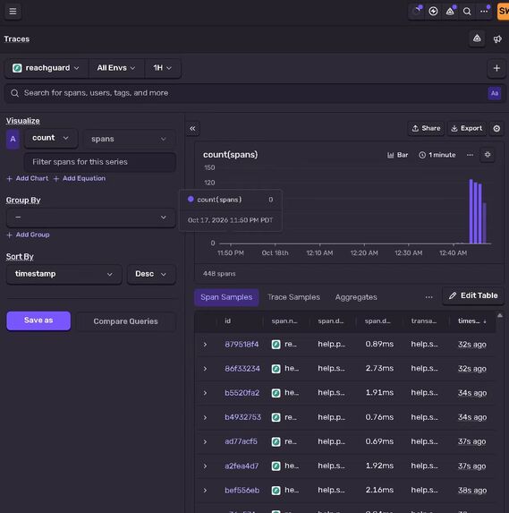Click the Save as button

point(38,321)
